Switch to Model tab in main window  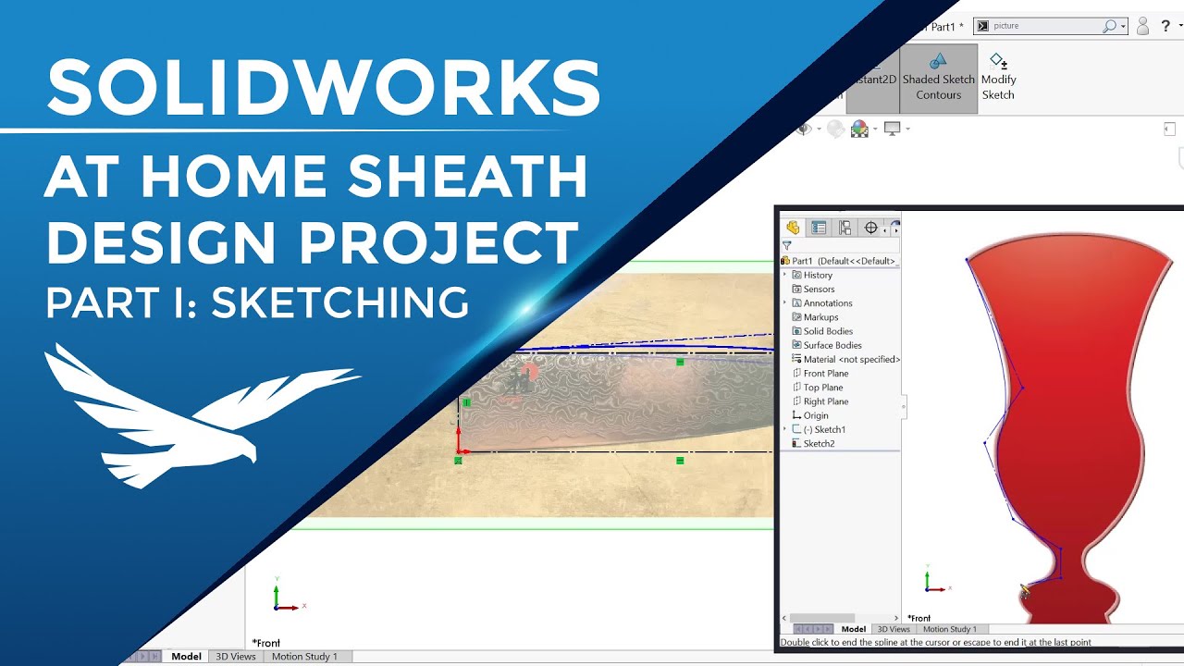pos(186,657)
